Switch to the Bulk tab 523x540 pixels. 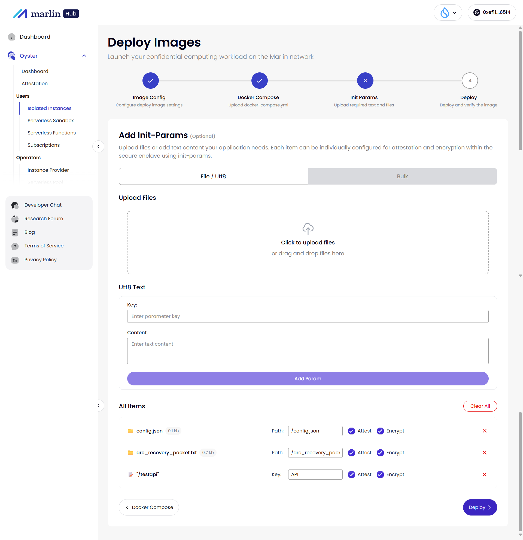[402, 176]
